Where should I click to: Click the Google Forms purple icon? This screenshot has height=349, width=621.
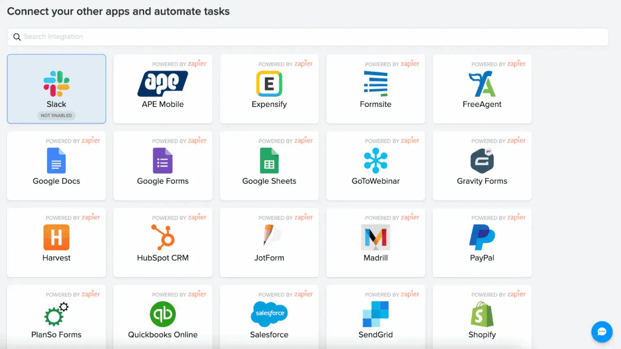[x=163, y=161]
